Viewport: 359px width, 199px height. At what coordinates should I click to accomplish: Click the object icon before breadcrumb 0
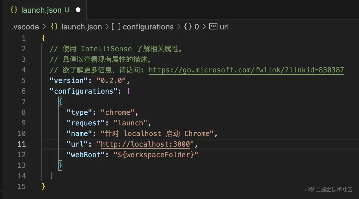click(x=188, y=27)
